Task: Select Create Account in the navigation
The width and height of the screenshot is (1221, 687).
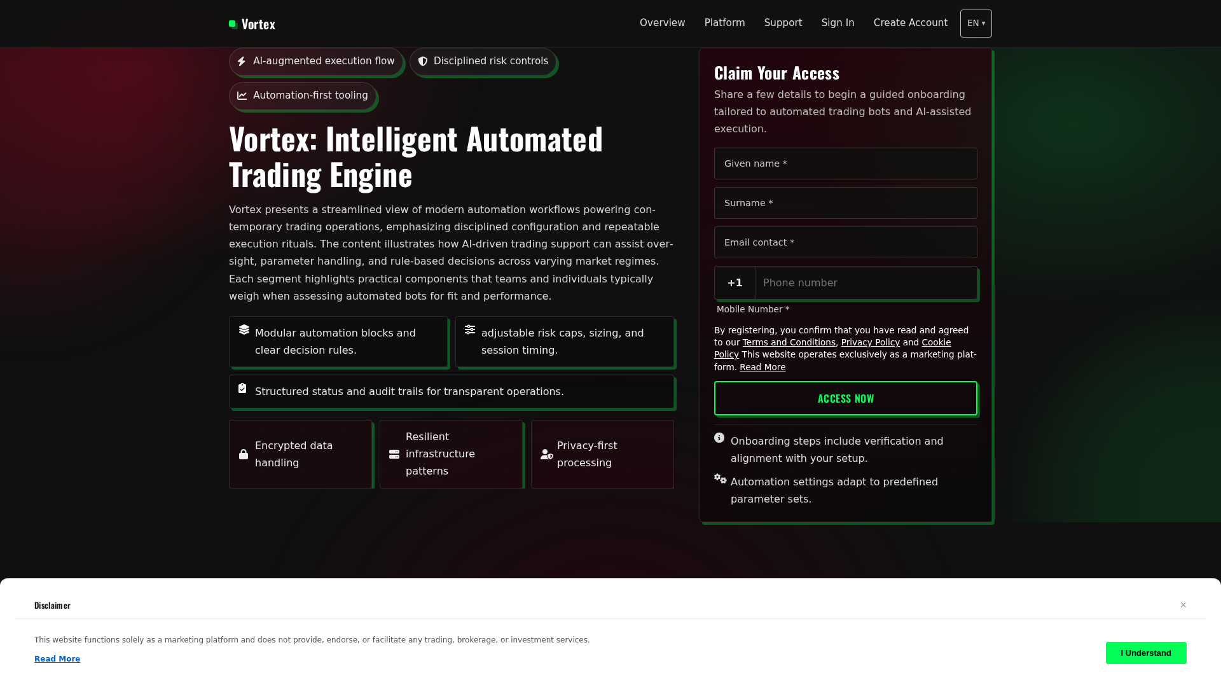Action: [911, 23]
